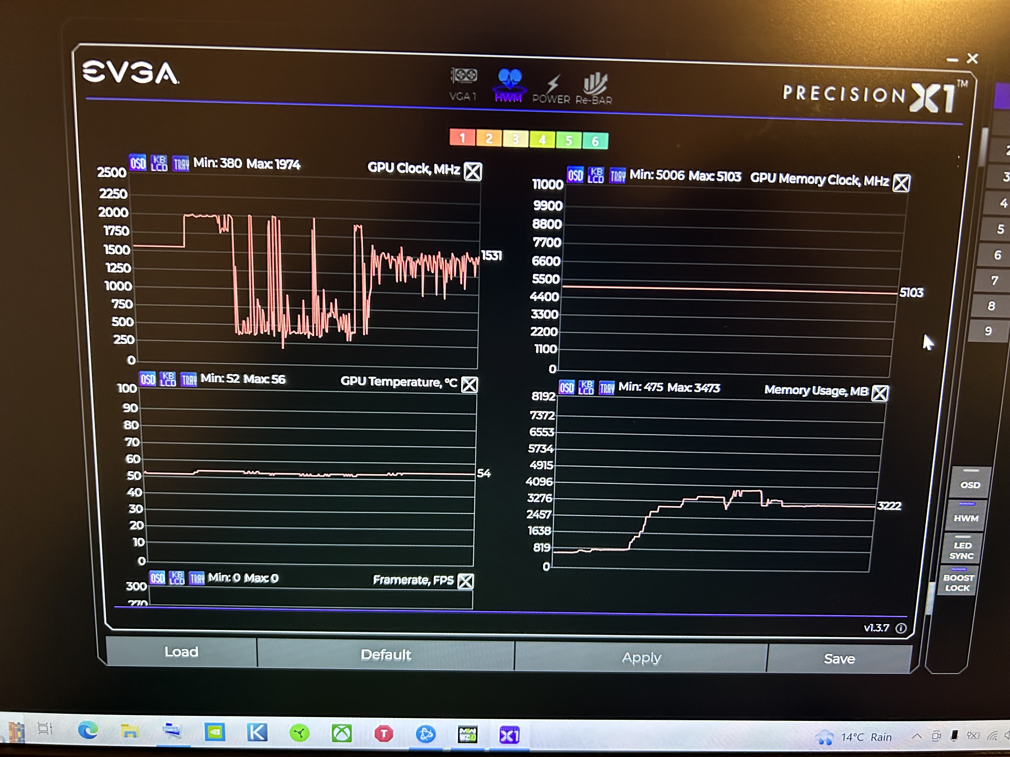
Task: Open Battle.net from the taskbar
Action: (x=426, y=735)
